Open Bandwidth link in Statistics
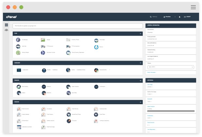The image size is (202, 137). (150, 99)
